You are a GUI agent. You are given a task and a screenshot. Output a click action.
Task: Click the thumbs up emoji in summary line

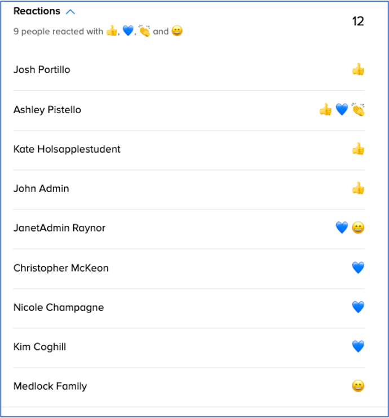point(112,32)
